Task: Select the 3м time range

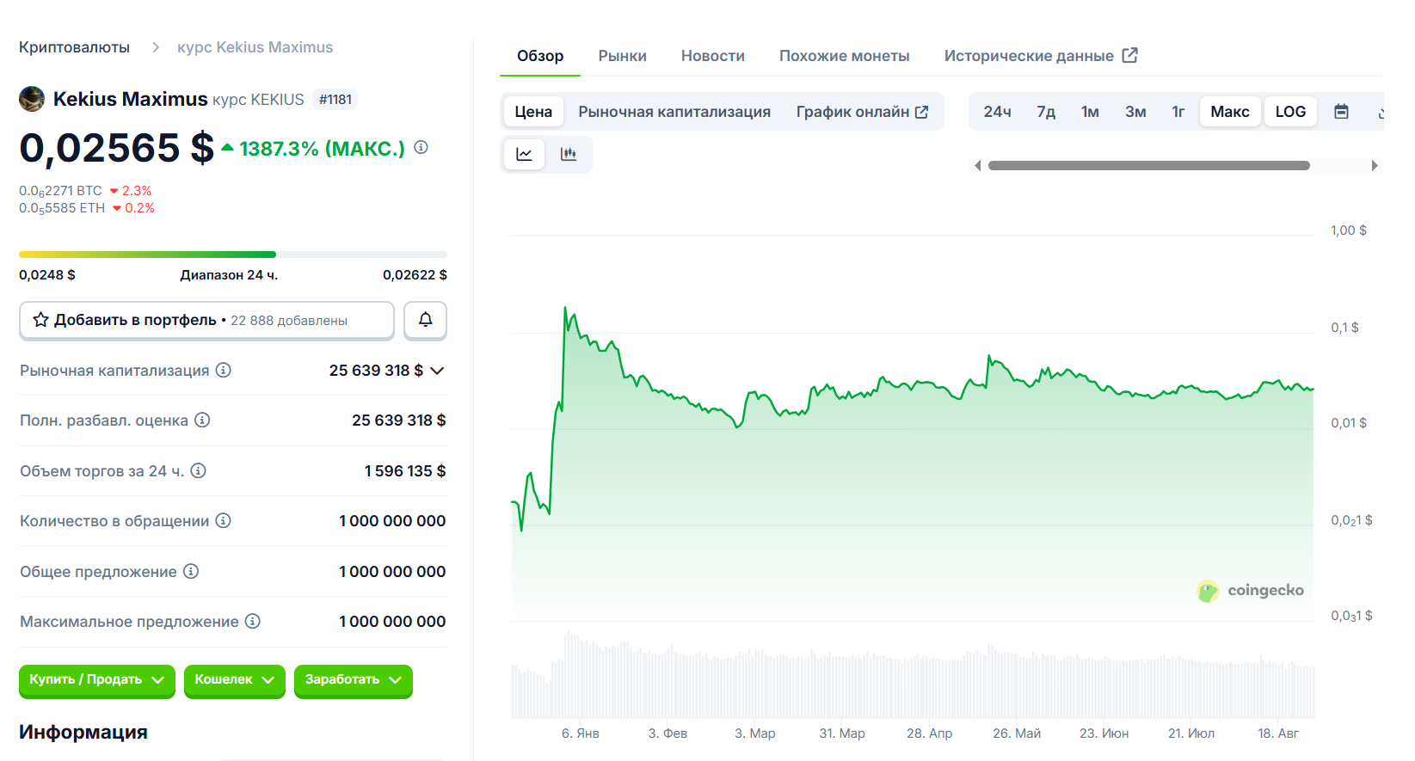Action: [x=1135, y=112]
